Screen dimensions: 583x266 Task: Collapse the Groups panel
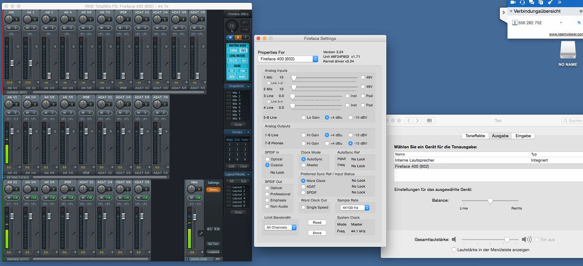click(248, 132)
